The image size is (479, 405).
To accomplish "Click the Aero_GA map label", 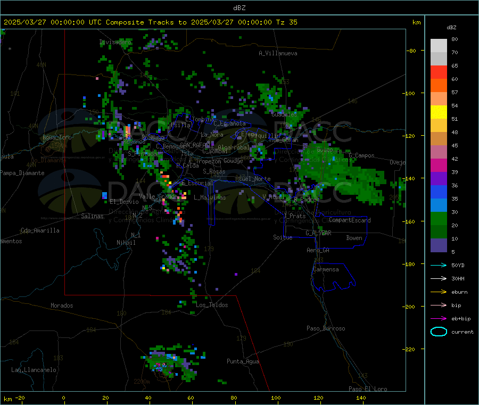I will tap(318, 250).
